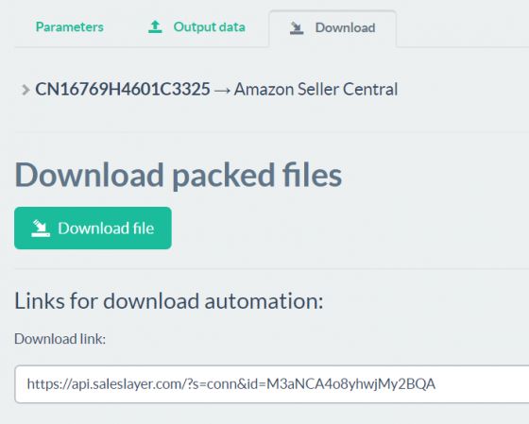Open the Output data tab
The width and height of the screenshot is (529, 424).
(x=209, y=27)
